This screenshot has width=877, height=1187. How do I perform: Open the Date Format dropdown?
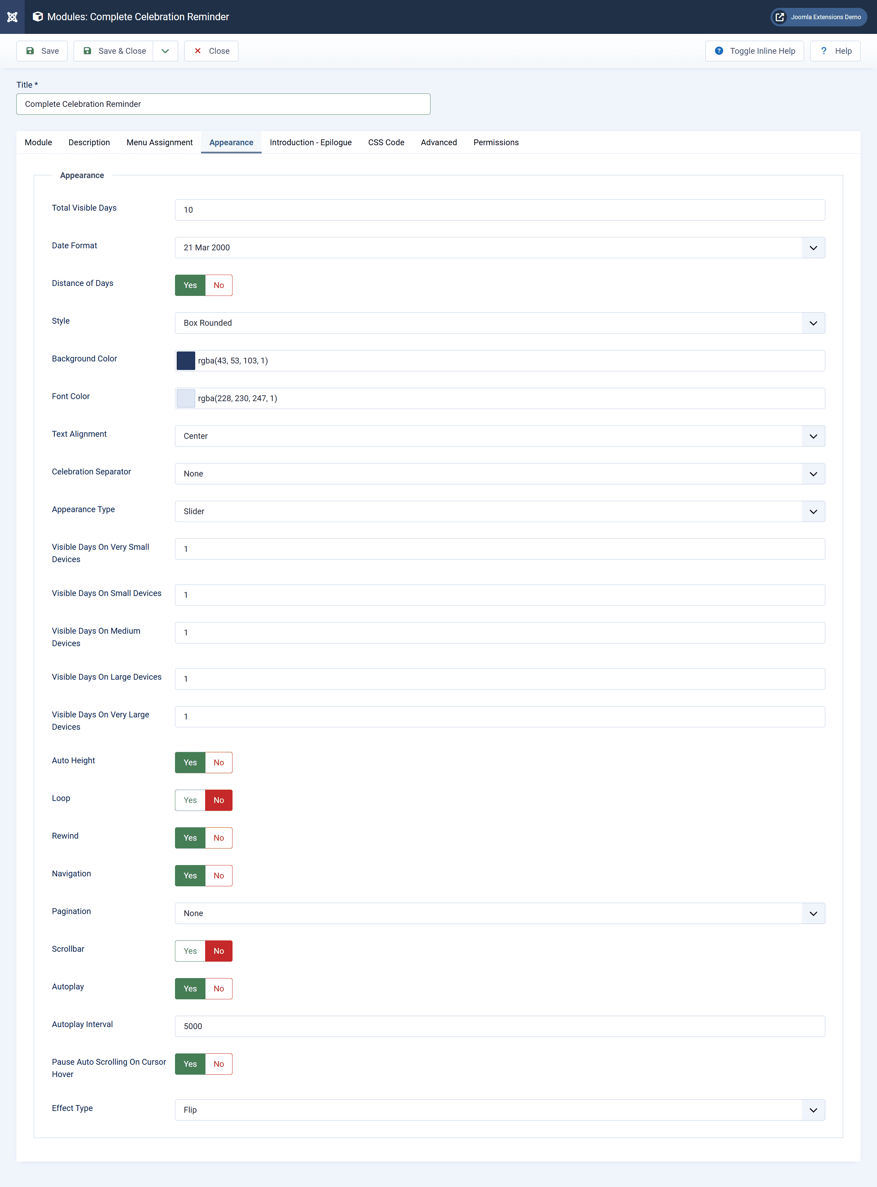coord(500,247)
